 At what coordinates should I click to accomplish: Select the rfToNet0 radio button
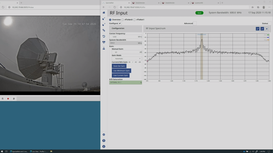coord(123,20)
